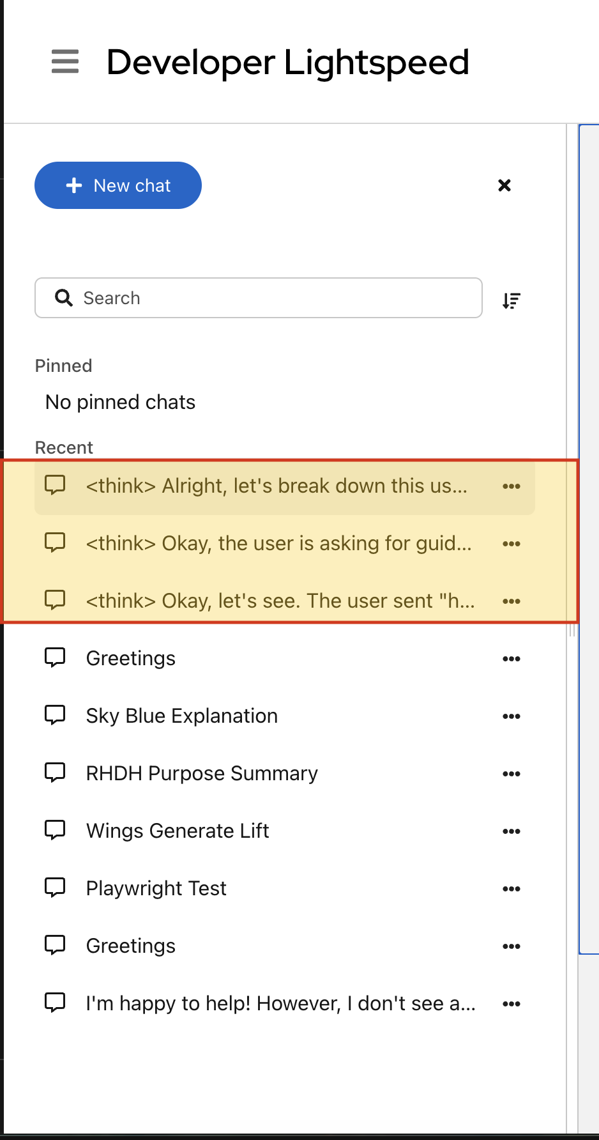Open options menu for Playwright Test

point(512,889)
